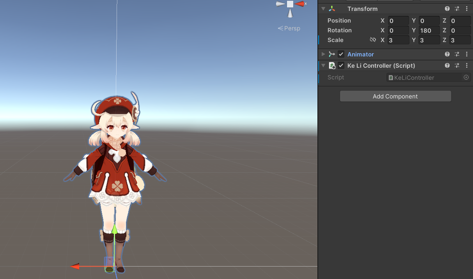Open Ke Li Controller preset selector
The image size is (473, 279).
457,65
